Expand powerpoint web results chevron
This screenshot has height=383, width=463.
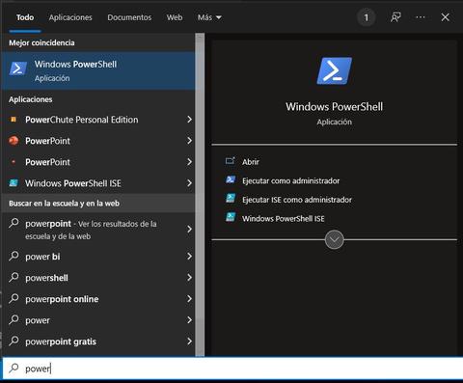[x=189, y=230]
